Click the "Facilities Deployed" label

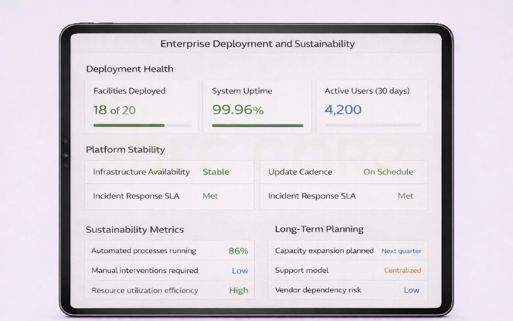[129, 91]
